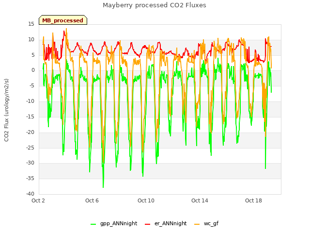The width and height of the screenshot is (310, 233).
Task: Click the chart title Mayberry processed CO2 Fluxes
Action: click(155, 5)
